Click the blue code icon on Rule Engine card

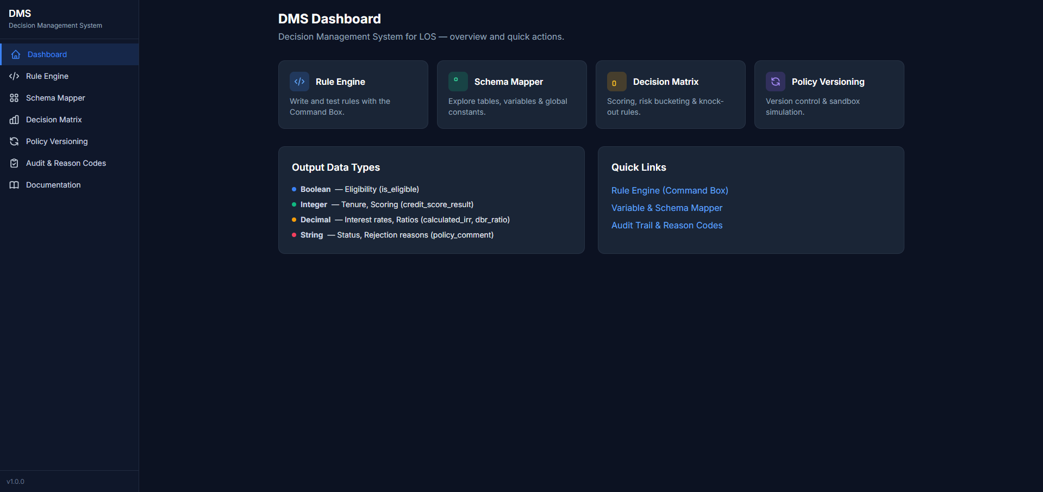(x=299, y=82)
